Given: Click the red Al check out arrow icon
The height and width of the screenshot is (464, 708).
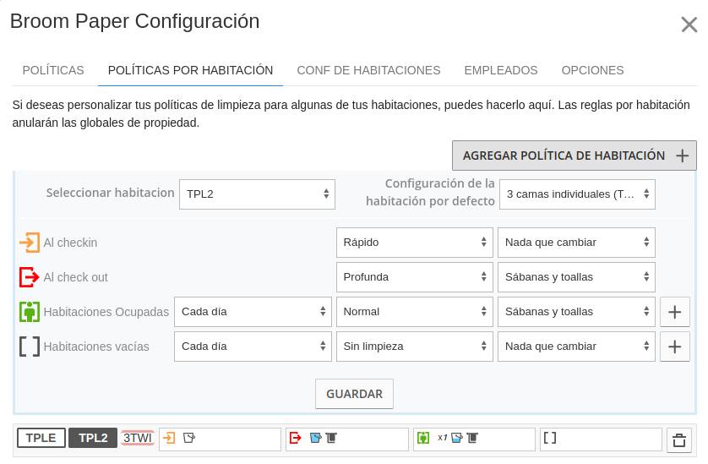Looking at the screenshot, I should (x=30, y=277).
